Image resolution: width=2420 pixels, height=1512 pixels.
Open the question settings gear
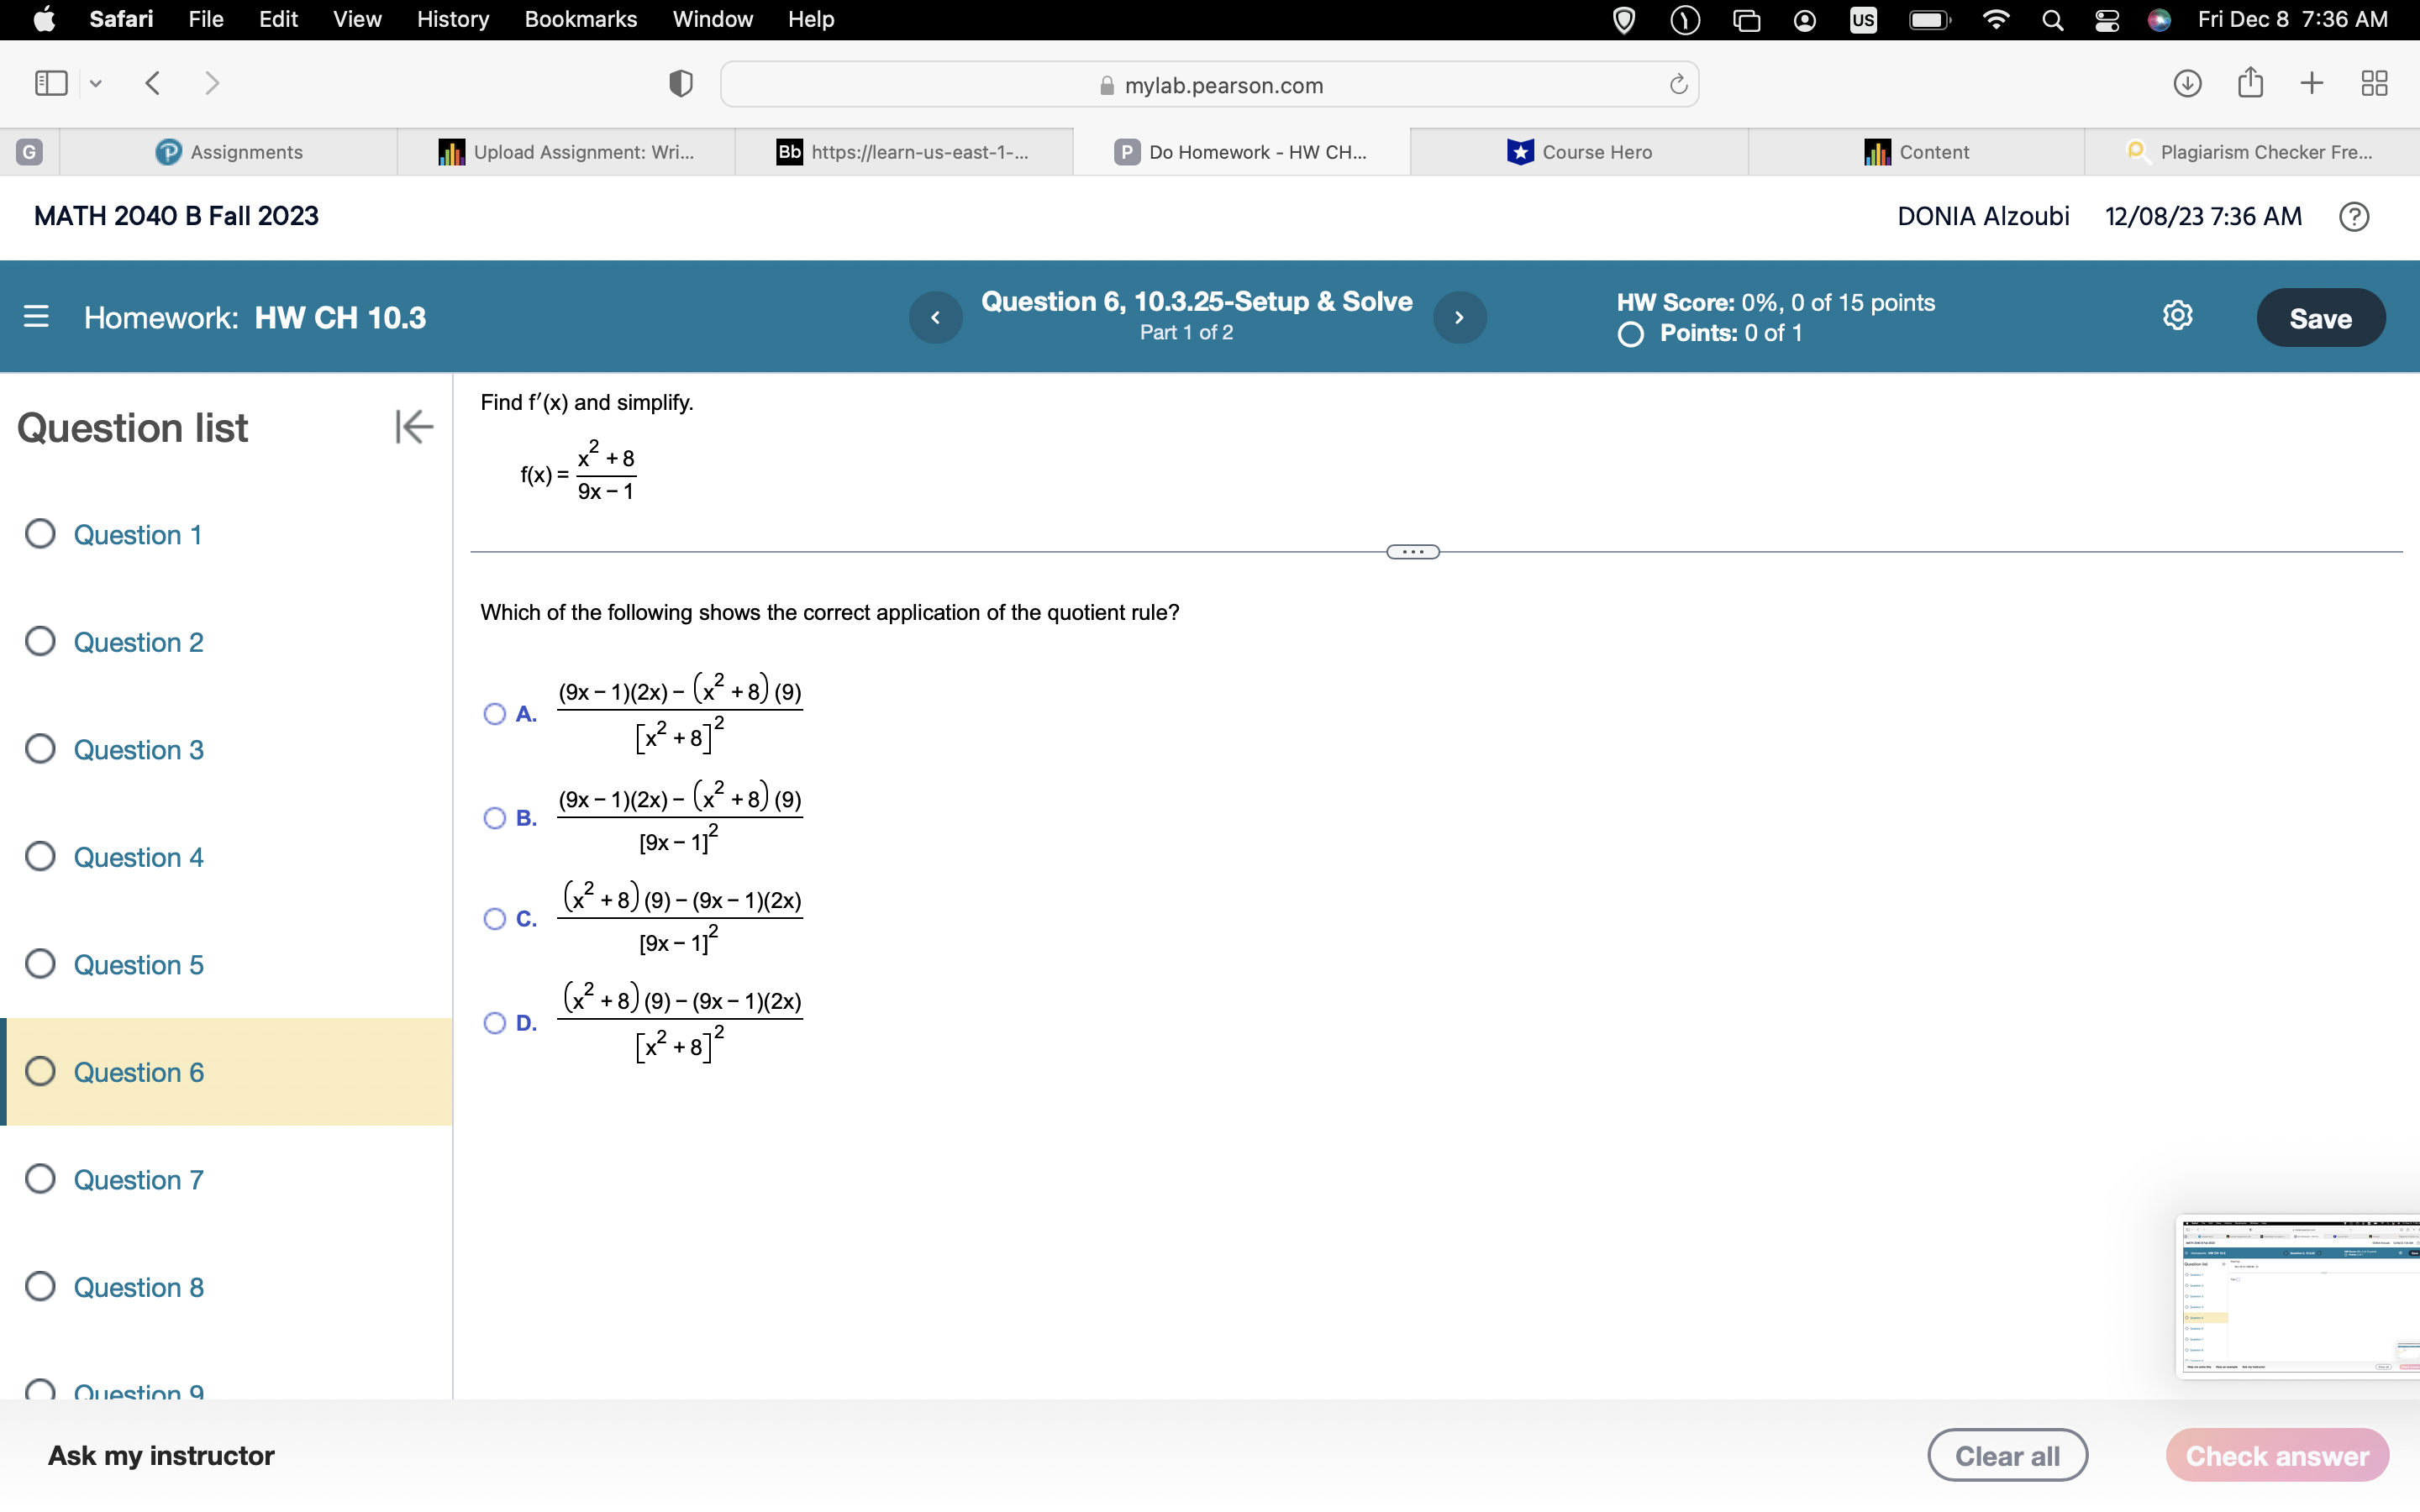[x=2178, y=315]
